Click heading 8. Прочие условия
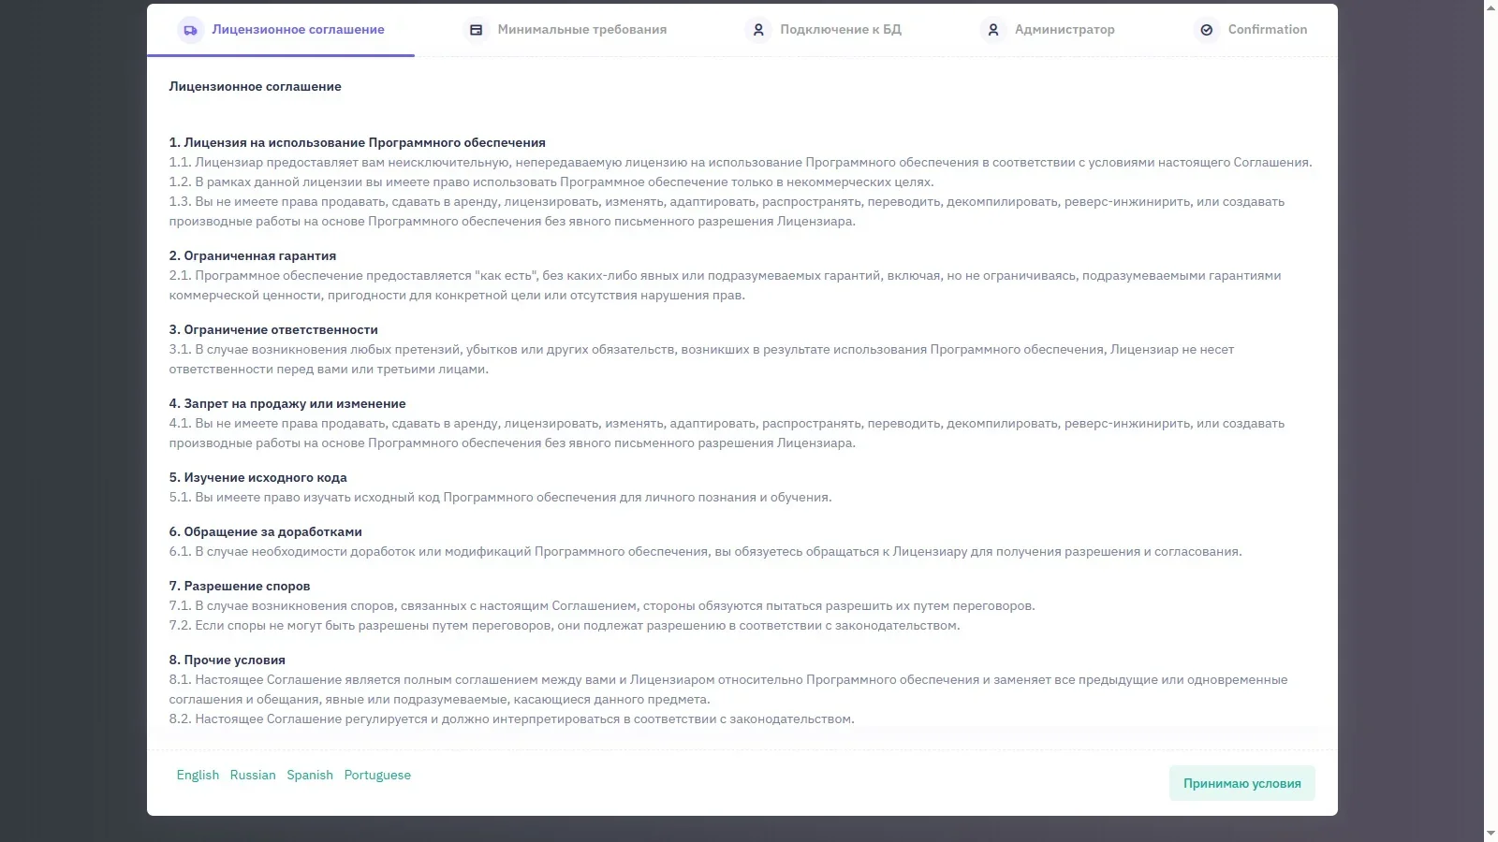 (227, 660)
